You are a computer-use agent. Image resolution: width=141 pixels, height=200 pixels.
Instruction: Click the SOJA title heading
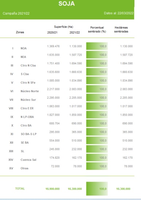(x=67, y=4)
